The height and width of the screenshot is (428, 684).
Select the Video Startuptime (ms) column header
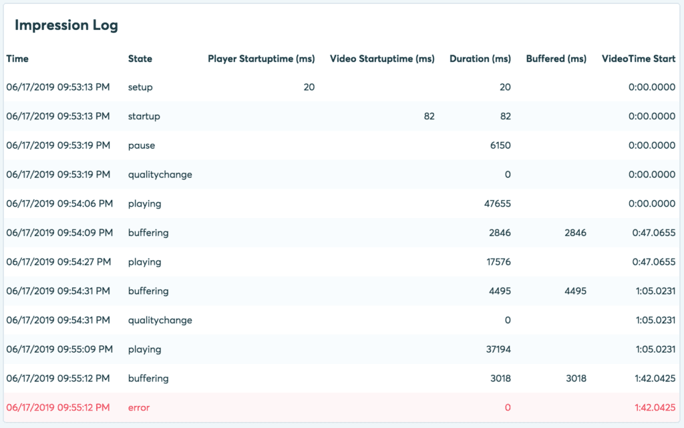tap(382, 59)
